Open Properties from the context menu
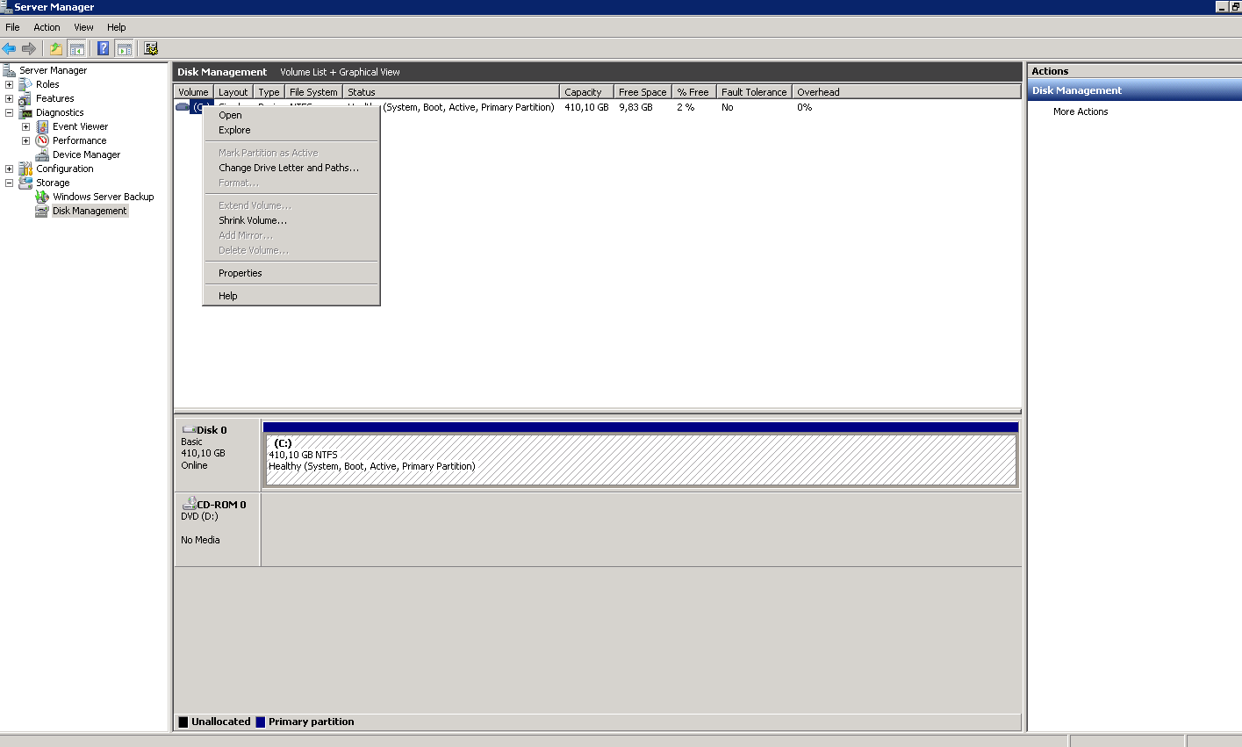The width and height of the screenshot is (1242, 747). pyautogui.click(x=291, y=273)
